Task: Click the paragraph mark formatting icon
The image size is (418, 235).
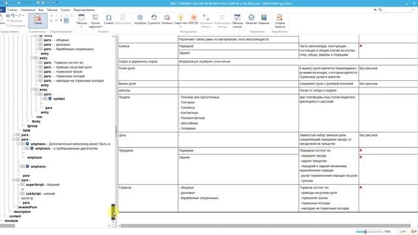Action: pos(61,20)
